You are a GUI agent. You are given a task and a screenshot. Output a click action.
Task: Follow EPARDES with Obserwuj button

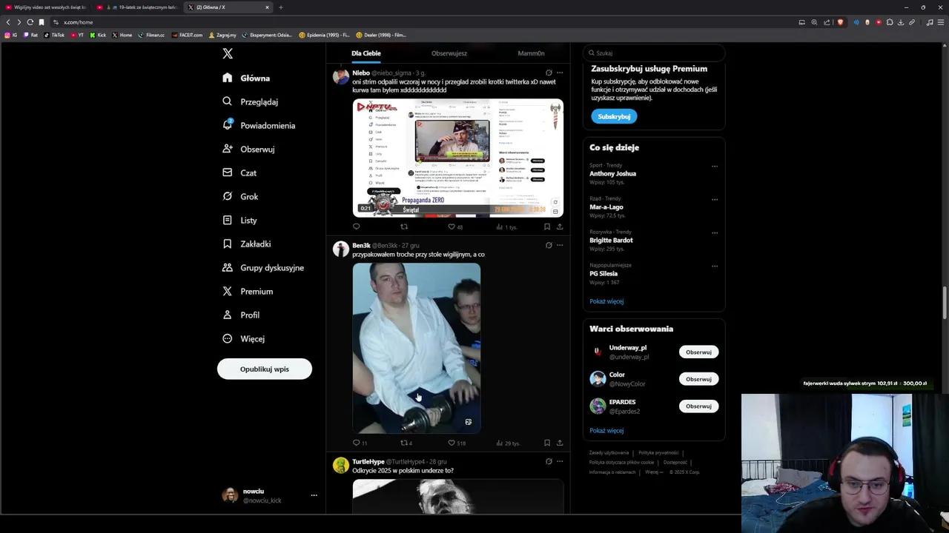(x=698, y=406)
